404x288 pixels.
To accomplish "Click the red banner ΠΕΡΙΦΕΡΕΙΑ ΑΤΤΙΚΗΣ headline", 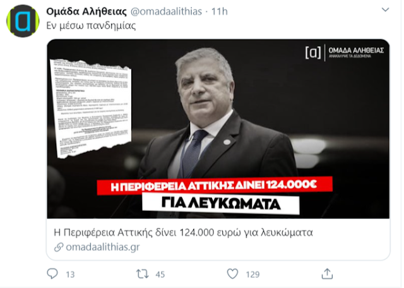I will tap(215, 186).
